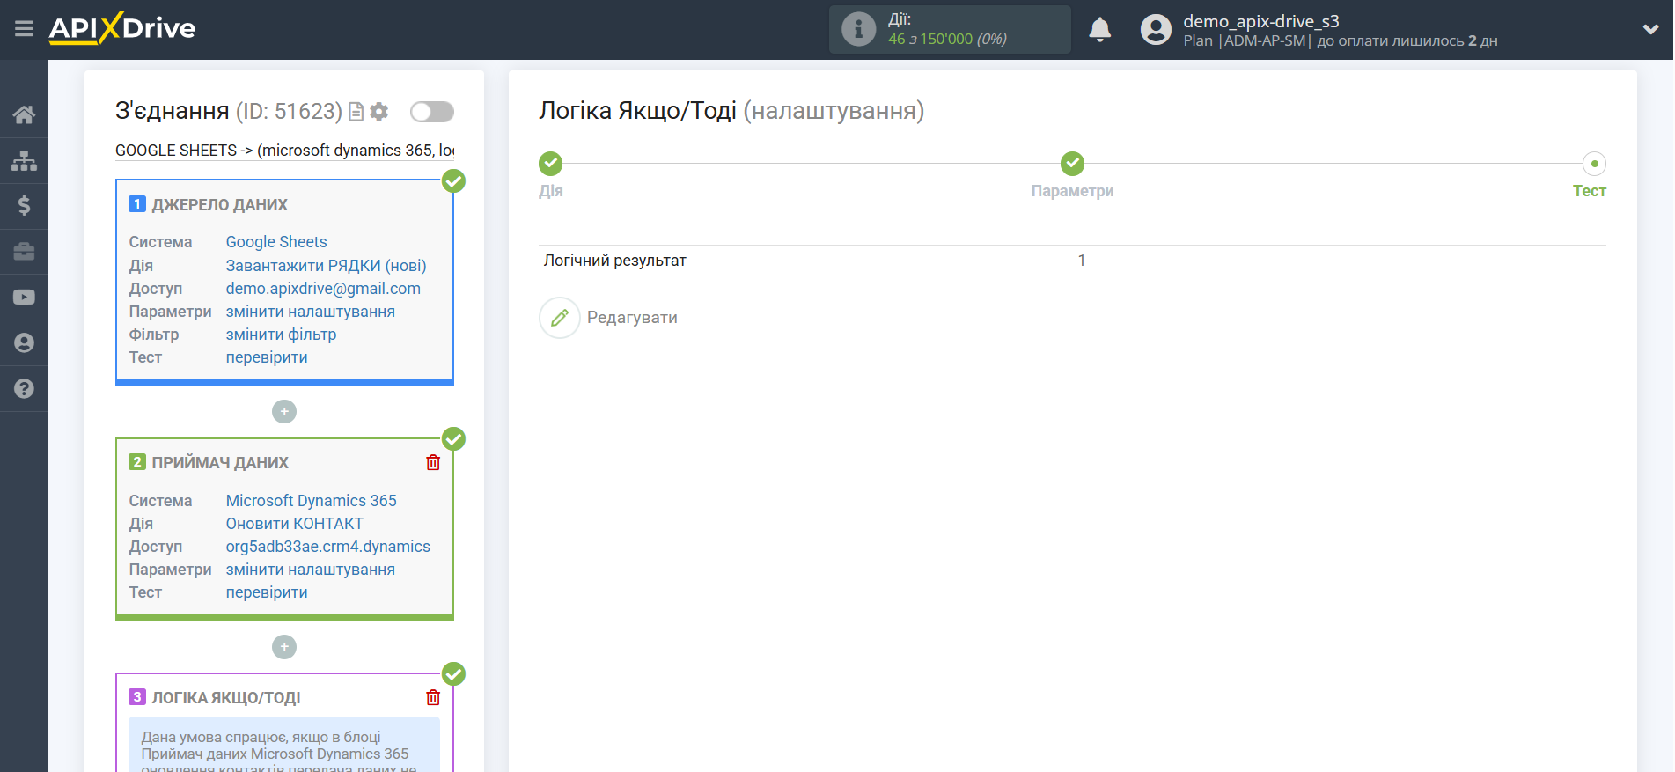1675x772 pixels.
Task: Click the receiver block green checkmark badge
Action: tap(453, 438)
